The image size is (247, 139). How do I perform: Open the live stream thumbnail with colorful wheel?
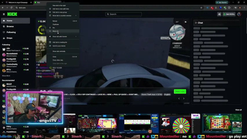point(180,124)
